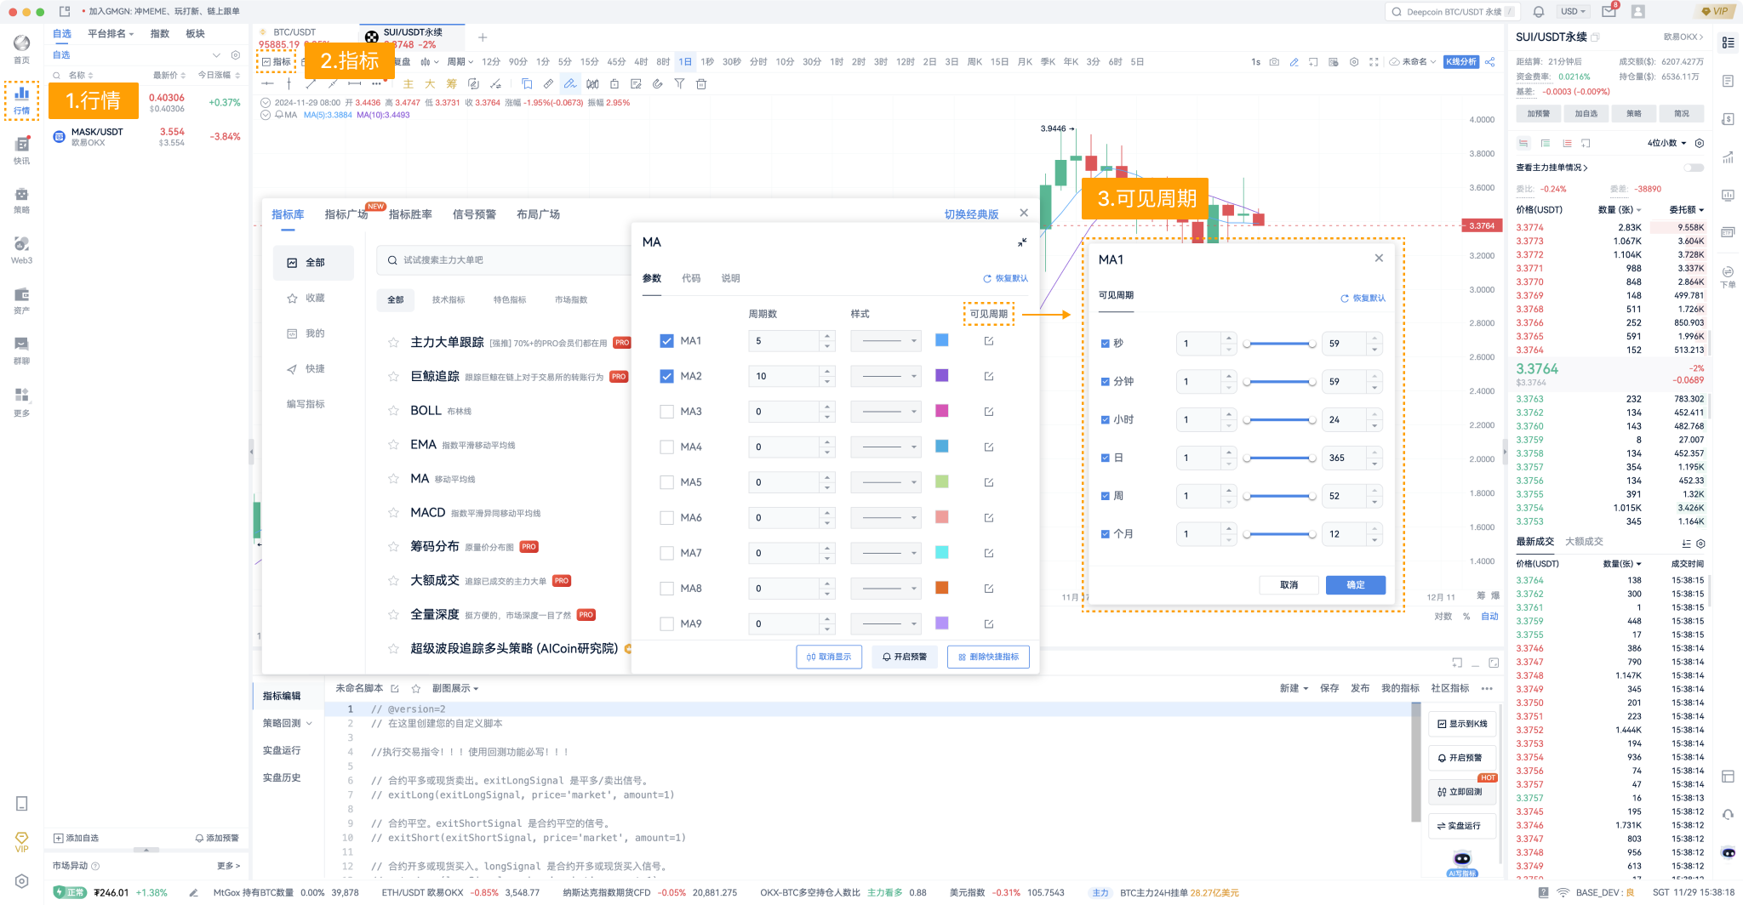
Task: Open the 群聊 group chat sidebar icon
Action: click(x=21, y=350)
